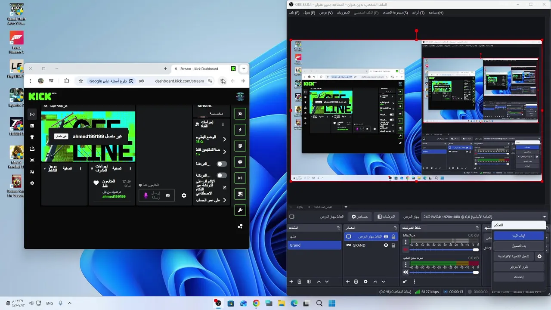The image size is (551, 310).
Task: Open source properties gear in OBS sources toolbar
Action: point(365,282)
